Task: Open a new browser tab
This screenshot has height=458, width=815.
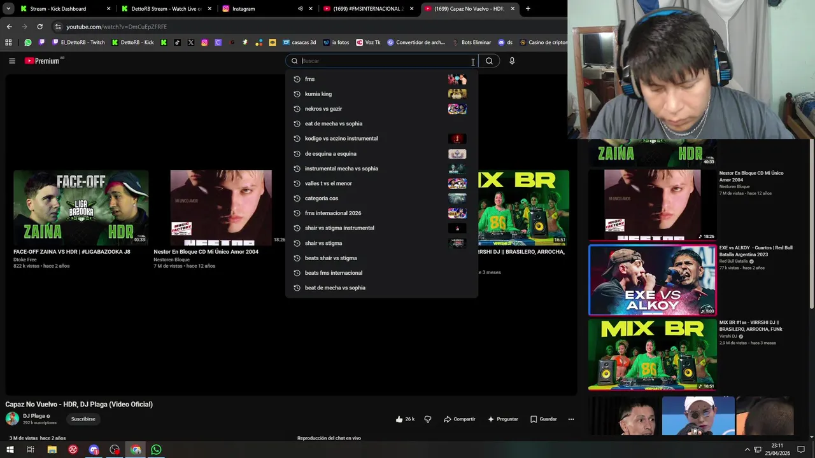Action: [528, 9]
